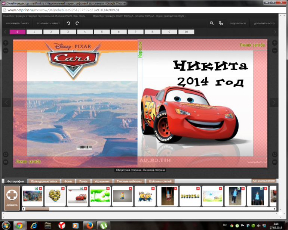
Task: Select page 5 in page strip
Action: point(102,32)
